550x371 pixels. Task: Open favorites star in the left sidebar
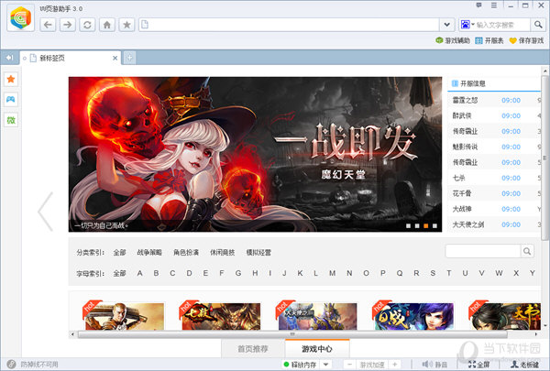11,80
